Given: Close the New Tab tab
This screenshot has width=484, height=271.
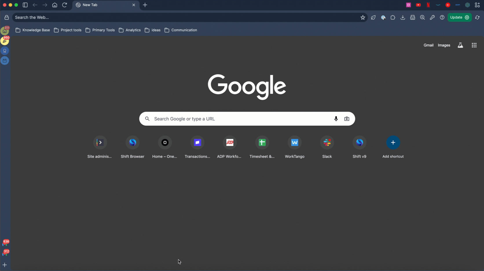Looking at the screenshot, I should 134,5.
